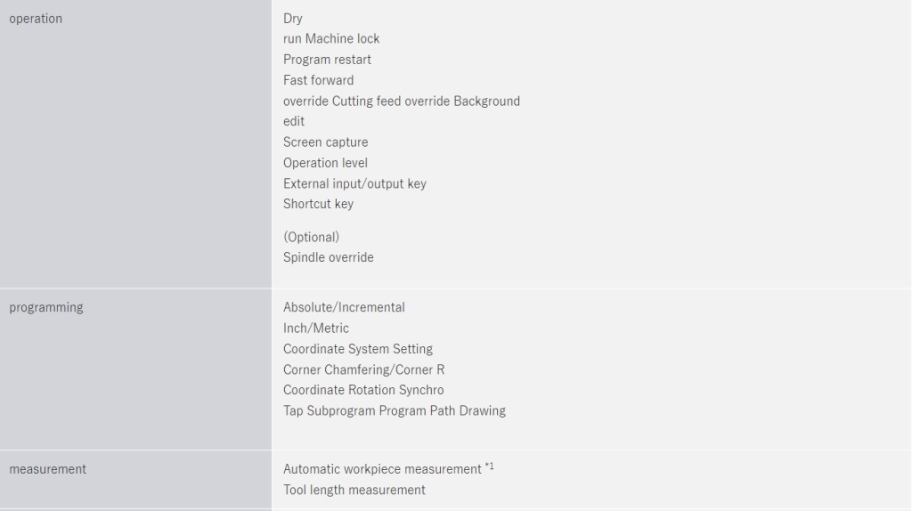
Task: Click the 'Spindle override' entry
Action: pos(329,257)
